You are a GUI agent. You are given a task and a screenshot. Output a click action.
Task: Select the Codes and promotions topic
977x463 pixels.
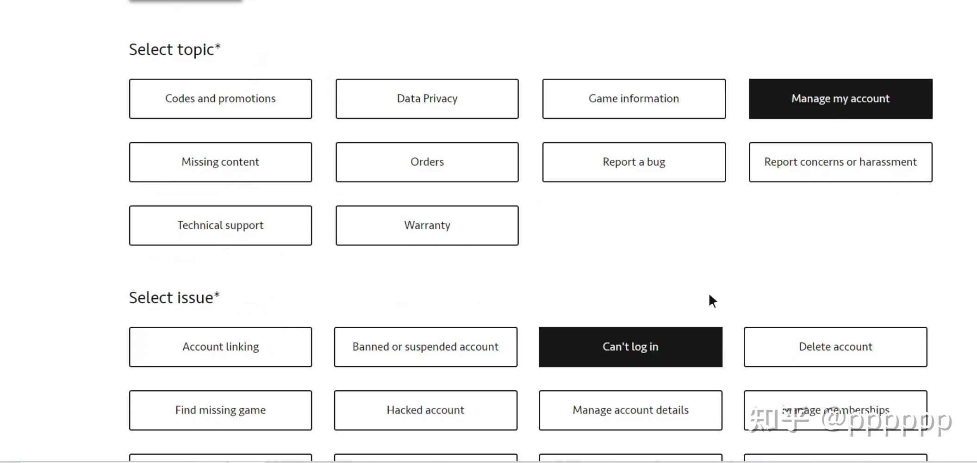[220, 99]
